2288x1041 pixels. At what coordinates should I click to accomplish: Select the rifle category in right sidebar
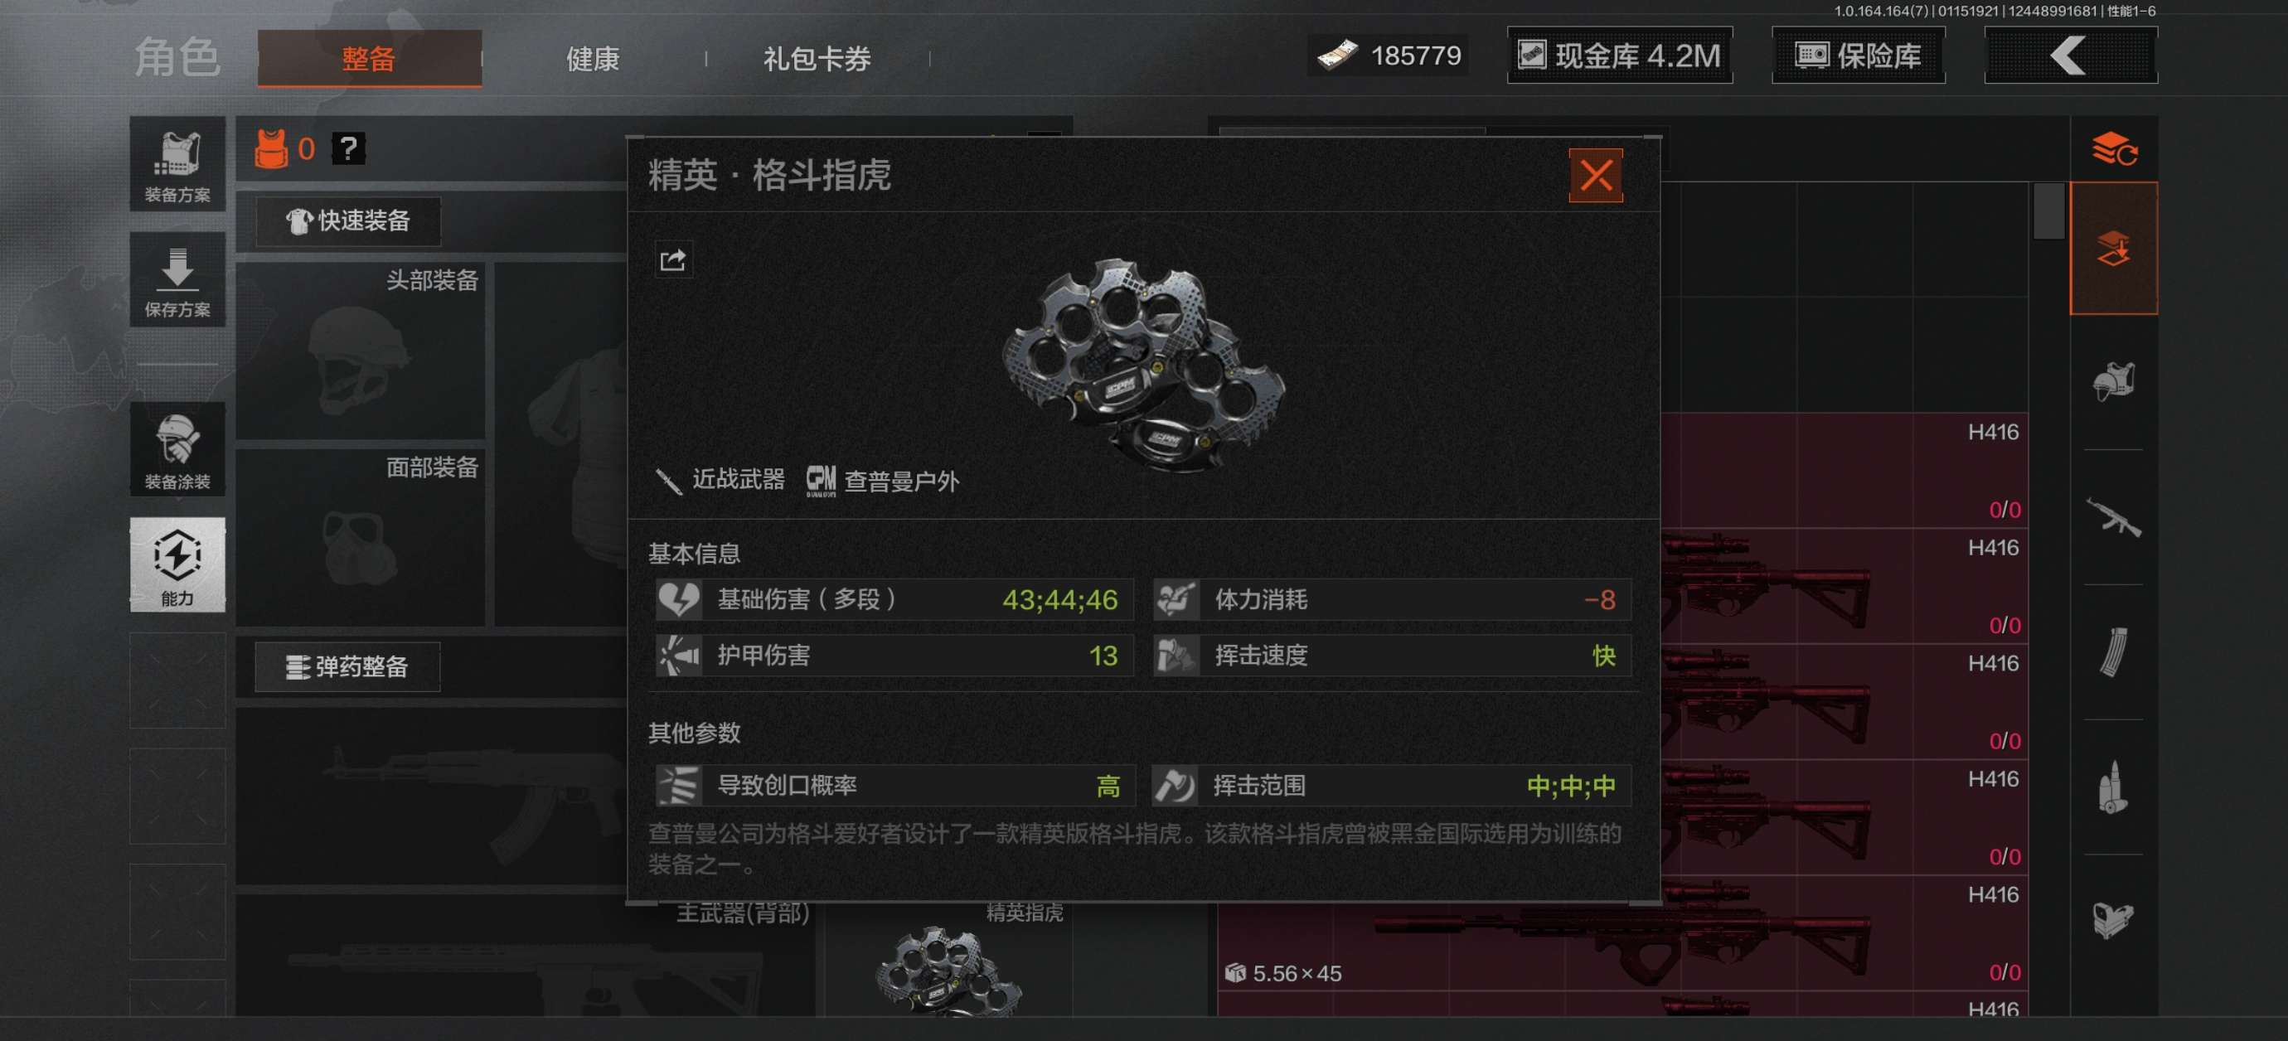(x=2113, y=517)
